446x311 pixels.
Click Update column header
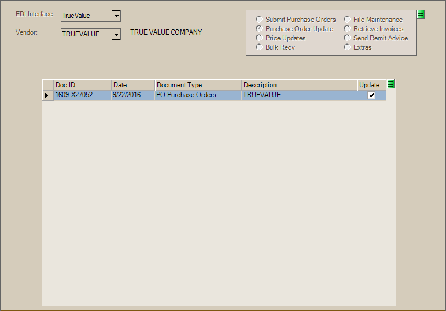tap(372, 85)
